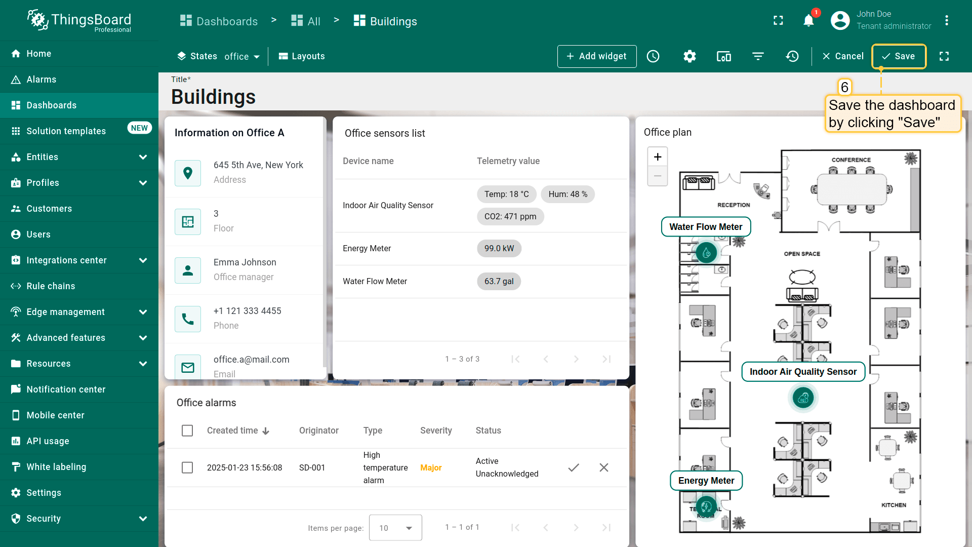
Task: Zoom in on the office plan map
Action: pyautogui.click(x=658, y=157)
